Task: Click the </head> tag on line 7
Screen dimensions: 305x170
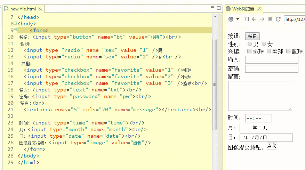Action: point(28,17)
